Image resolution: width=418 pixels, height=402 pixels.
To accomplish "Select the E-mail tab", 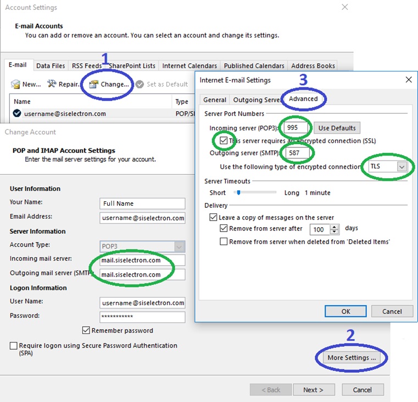I will 18,65.
